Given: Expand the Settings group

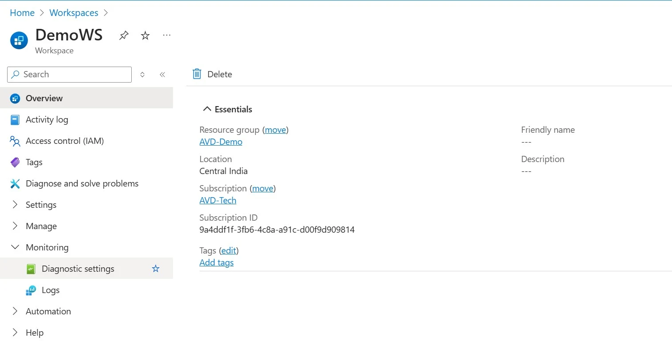Looking at the screenshot, I should (15, 205).
